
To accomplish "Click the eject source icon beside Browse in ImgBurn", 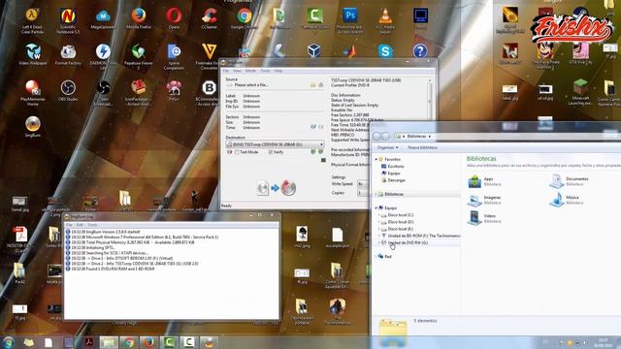I will [321, 85].
